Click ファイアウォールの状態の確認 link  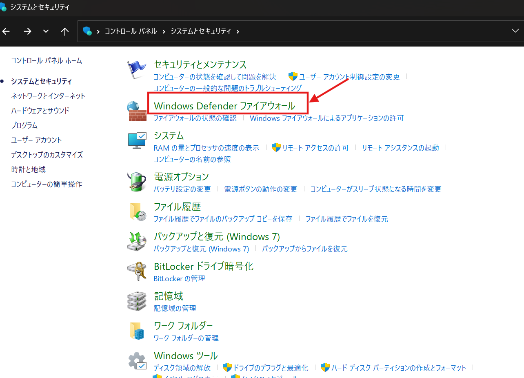click(195, 118)
